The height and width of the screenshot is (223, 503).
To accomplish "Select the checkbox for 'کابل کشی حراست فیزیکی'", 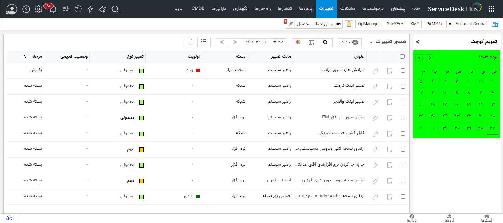I will (403, 133).
